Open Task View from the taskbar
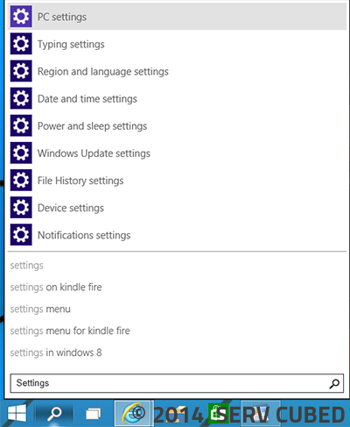Screen dimensions: 350x427 (x=93, y=414)
